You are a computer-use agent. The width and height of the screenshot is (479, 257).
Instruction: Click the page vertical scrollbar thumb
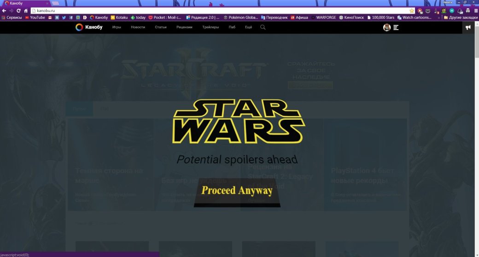click(x=477, y=41)
